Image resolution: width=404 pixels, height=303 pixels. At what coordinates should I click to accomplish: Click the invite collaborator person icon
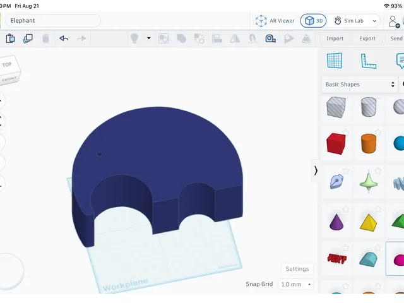pos(394,21)
